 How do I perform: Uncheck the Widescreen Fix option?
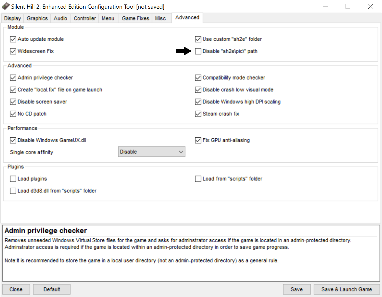(x=13, y=51)
